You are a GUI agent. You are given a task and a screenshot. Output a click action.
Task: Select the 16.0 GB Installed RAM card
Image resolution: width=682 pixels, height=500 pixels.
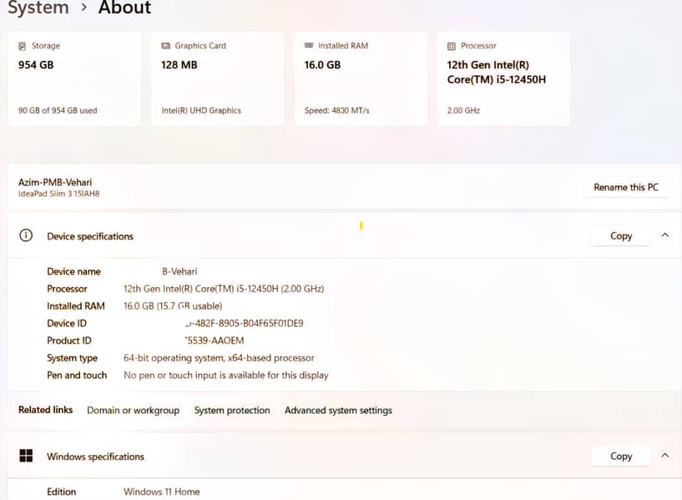(361, 79)
